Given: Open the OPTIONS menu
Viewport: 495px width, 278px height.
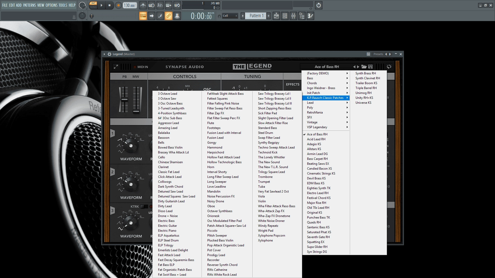Looking at the screenshot, I should [52, 5].
